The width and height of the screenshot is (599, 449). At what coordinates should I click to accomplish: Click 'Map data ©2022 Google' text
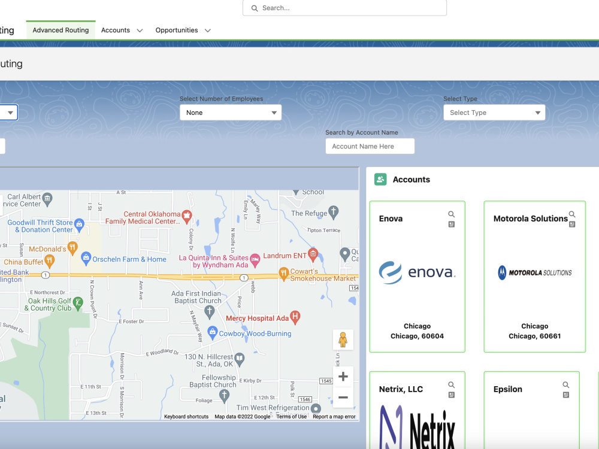pos(242,417)
